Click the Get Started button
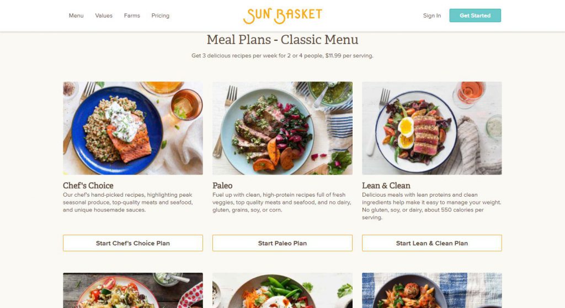Image resolution: width=565 pixels, height=308 pixels. pyautogui.click(x=475, y=15)
